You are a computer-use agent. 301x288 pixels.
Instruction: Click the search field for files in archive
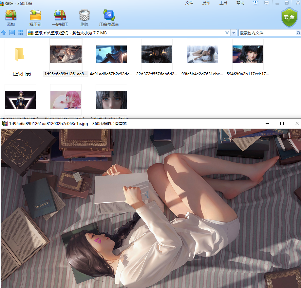pyautogui.click(x=267, y=33)
